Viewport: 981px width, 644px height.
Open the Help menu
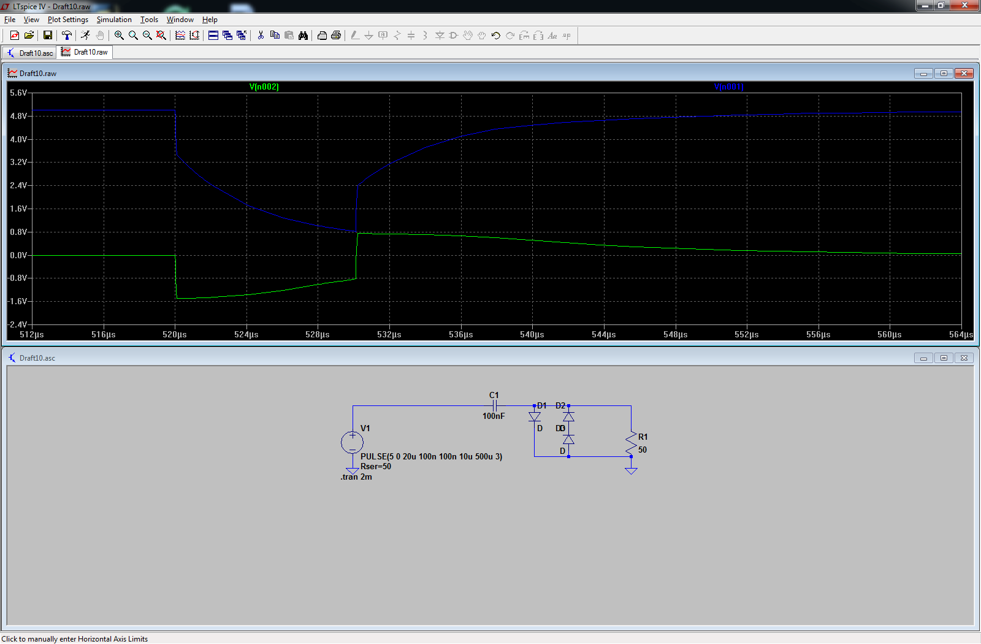(x=210, y=20)
